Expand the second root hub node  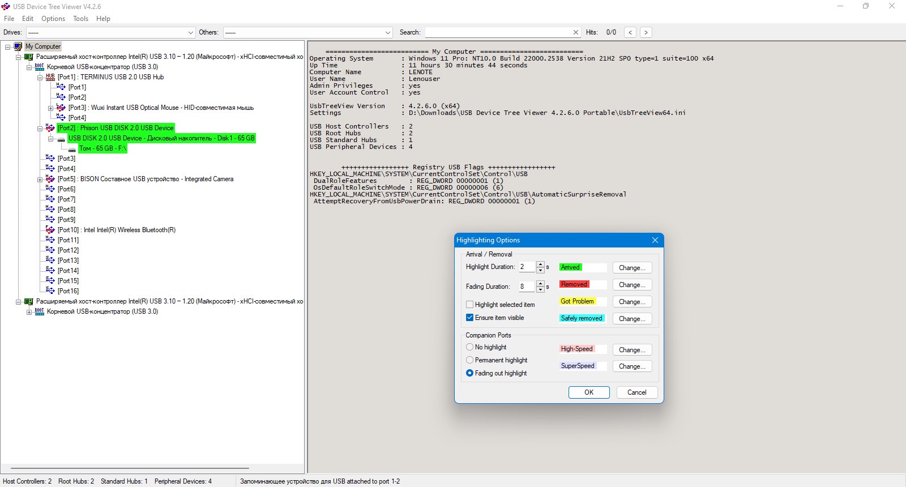click(x=29, y=312)
